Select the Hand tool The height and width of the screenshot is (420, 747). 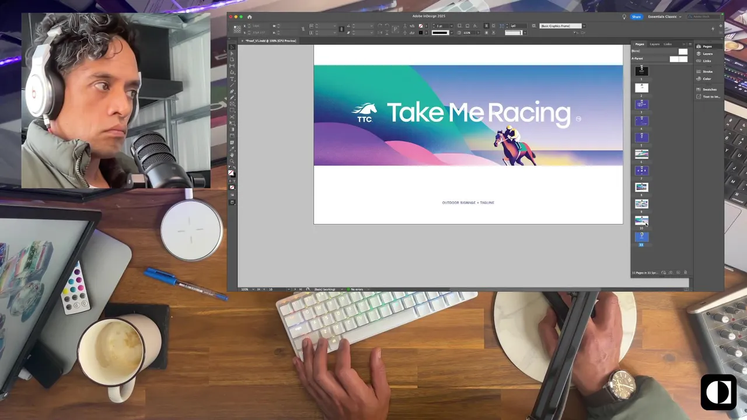[x=231, y=155]
